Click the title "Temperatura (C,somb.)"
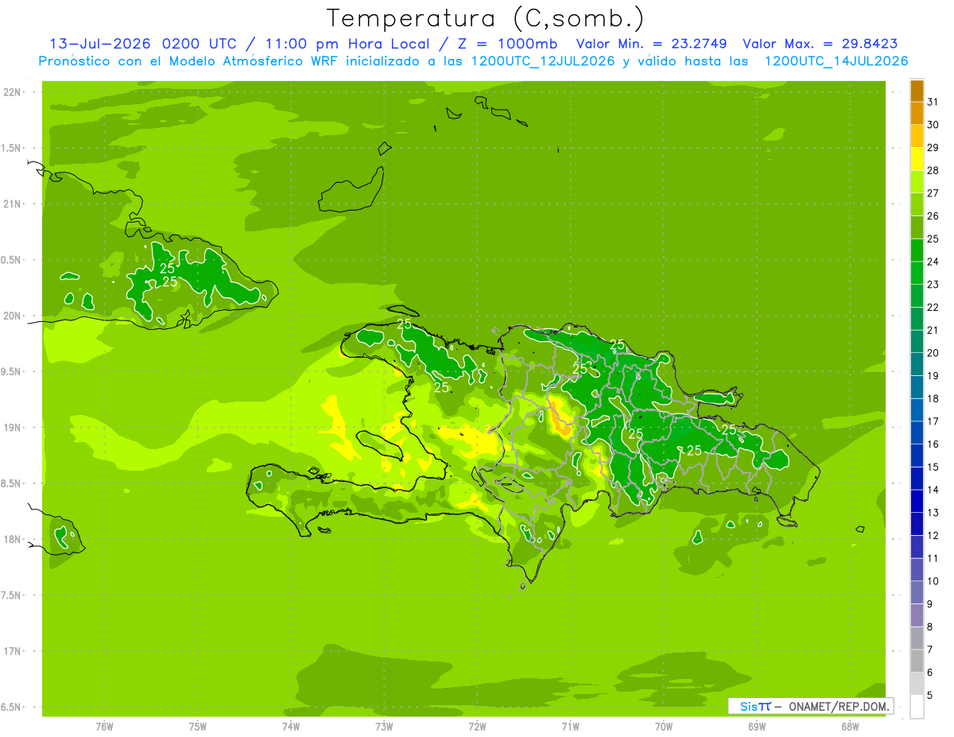Screen dimensions: 954x737 485,18
